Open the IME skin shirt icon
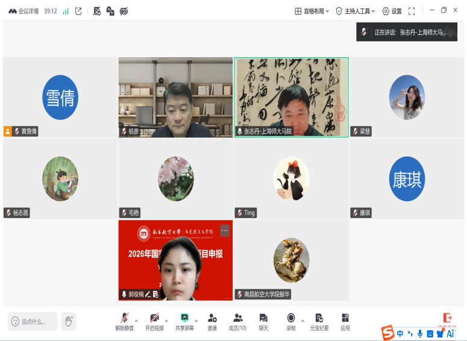 point(440,333)
